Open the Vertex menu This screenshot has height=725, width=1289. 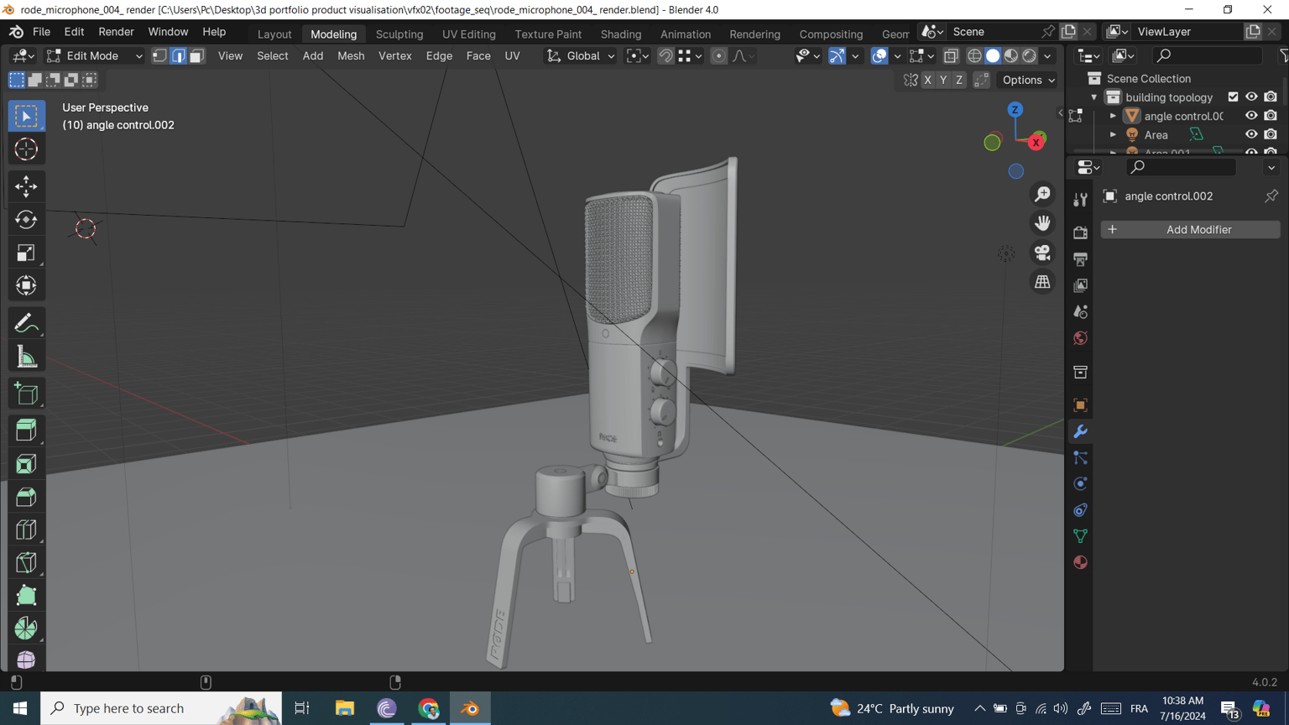click(x=394, y=56)
